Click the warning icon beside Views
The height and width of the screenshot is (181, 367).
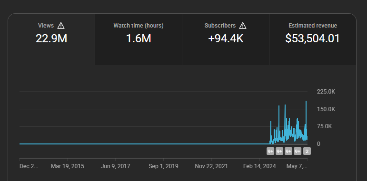[61, 26]
